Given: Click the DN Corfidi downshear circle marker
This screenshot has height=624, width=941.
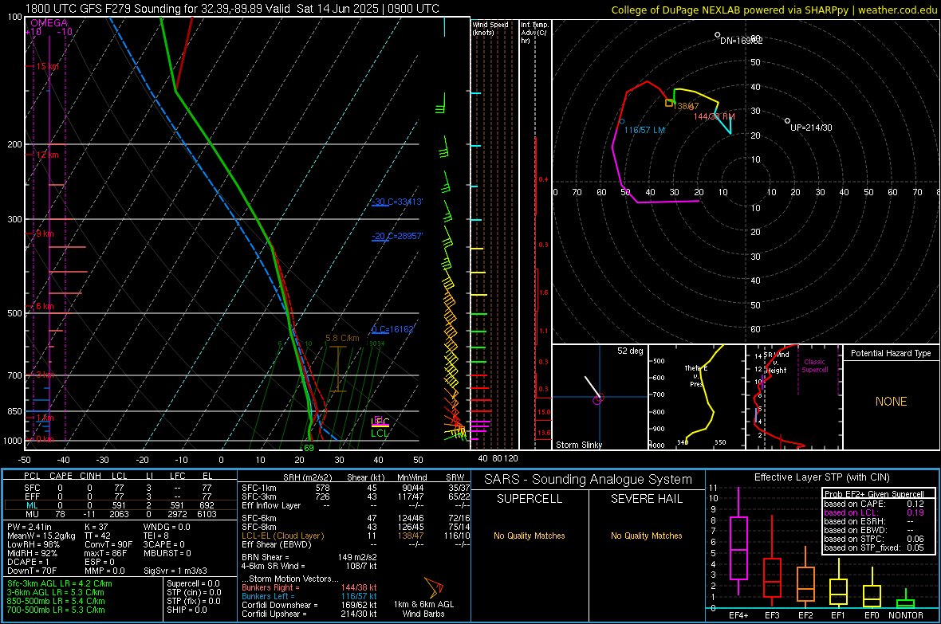Looking at the screenshot, I should click(717, 35).
